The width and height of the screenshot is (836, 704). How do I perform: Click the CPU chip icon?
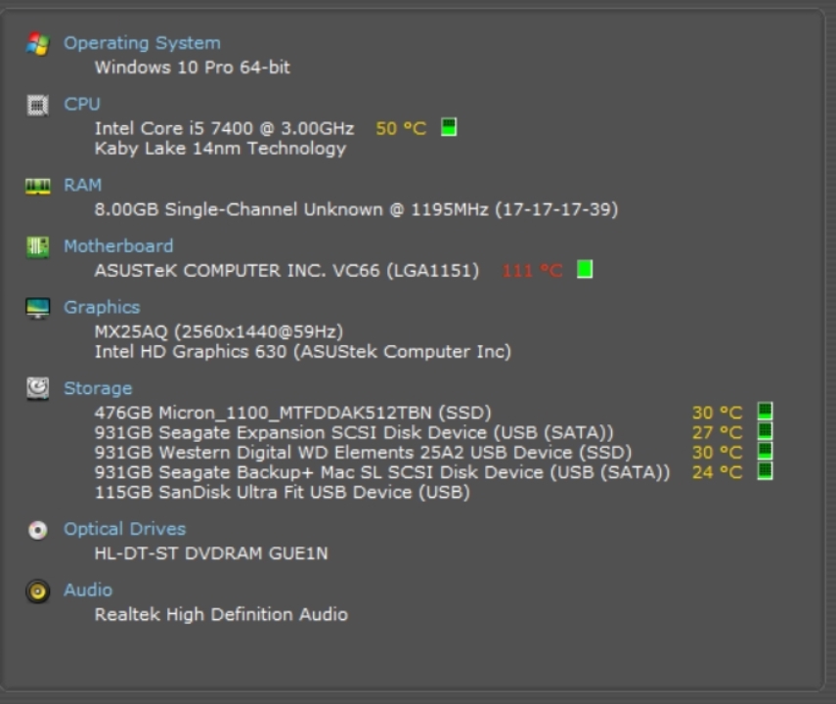(x=37, y=105)
